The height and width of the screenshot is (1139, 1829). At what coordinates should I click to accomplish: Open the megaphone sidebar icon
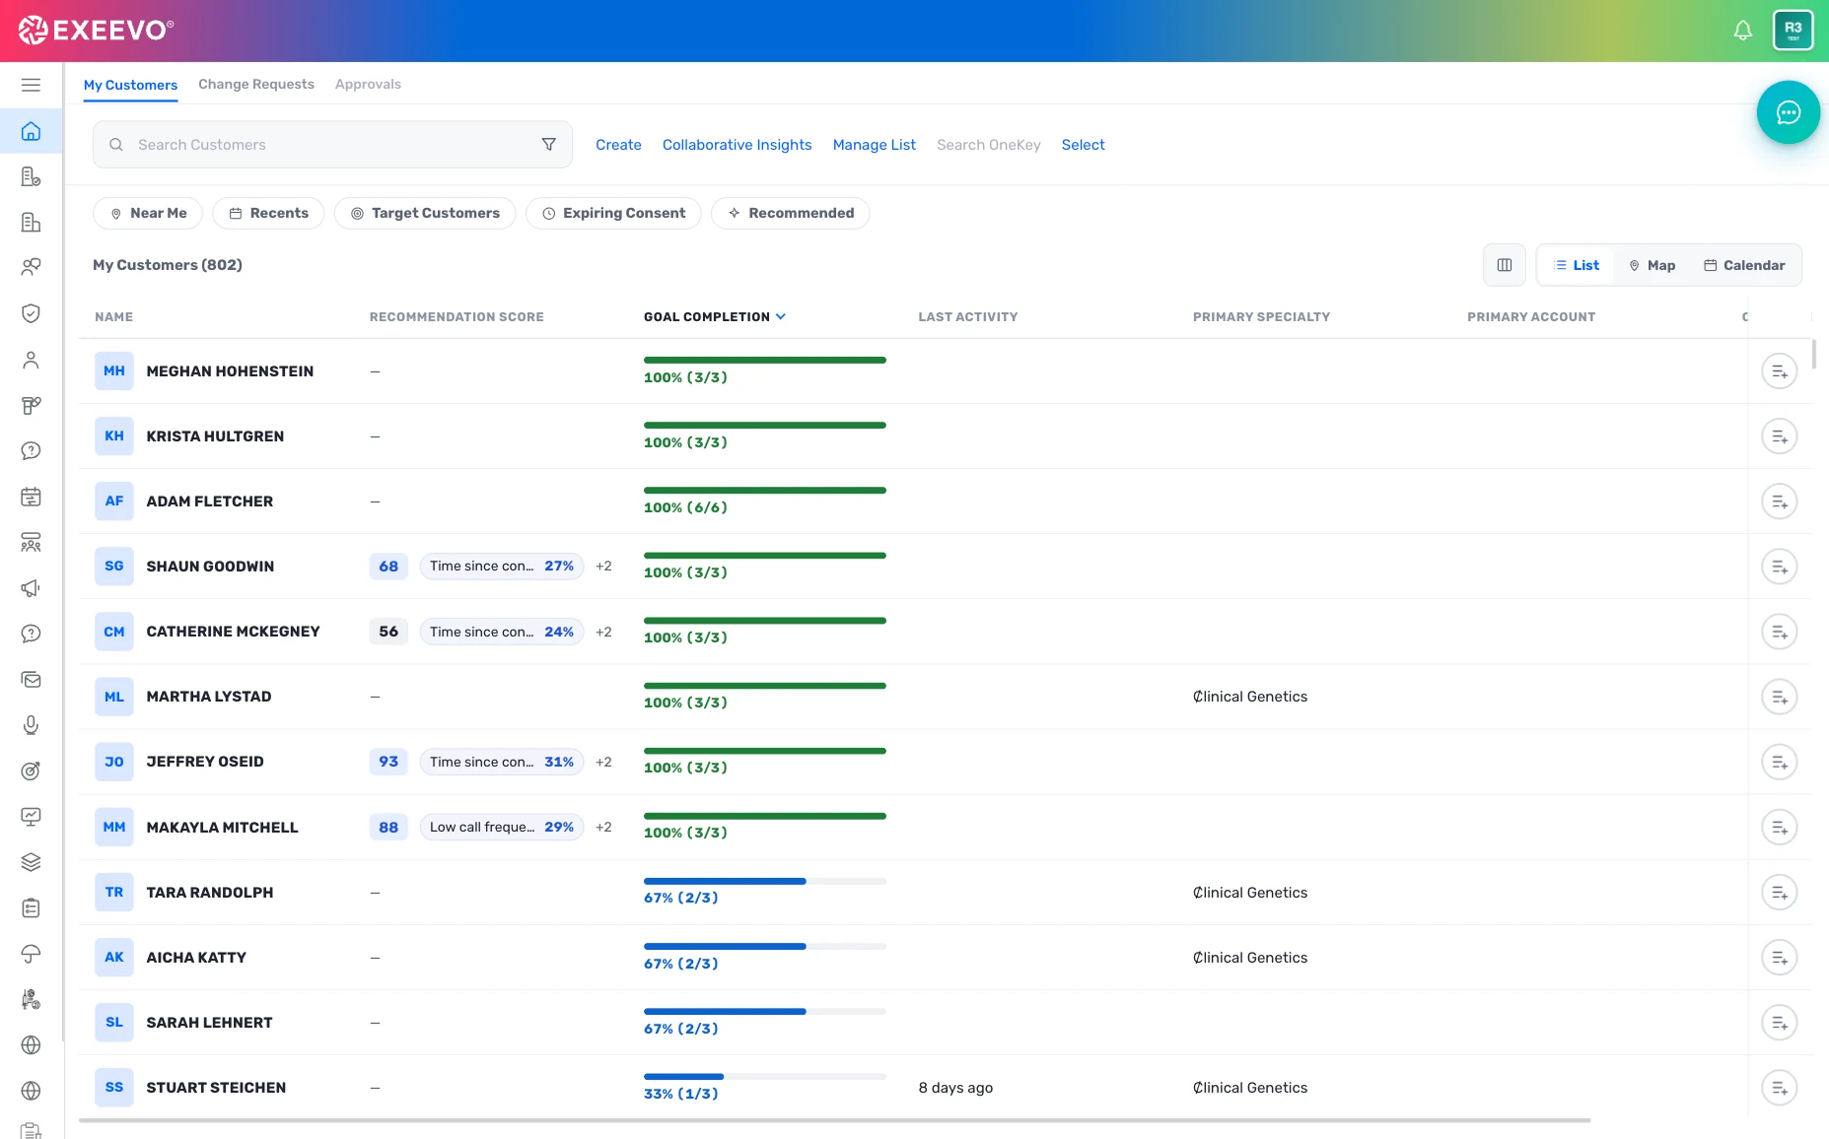[32, 588]
